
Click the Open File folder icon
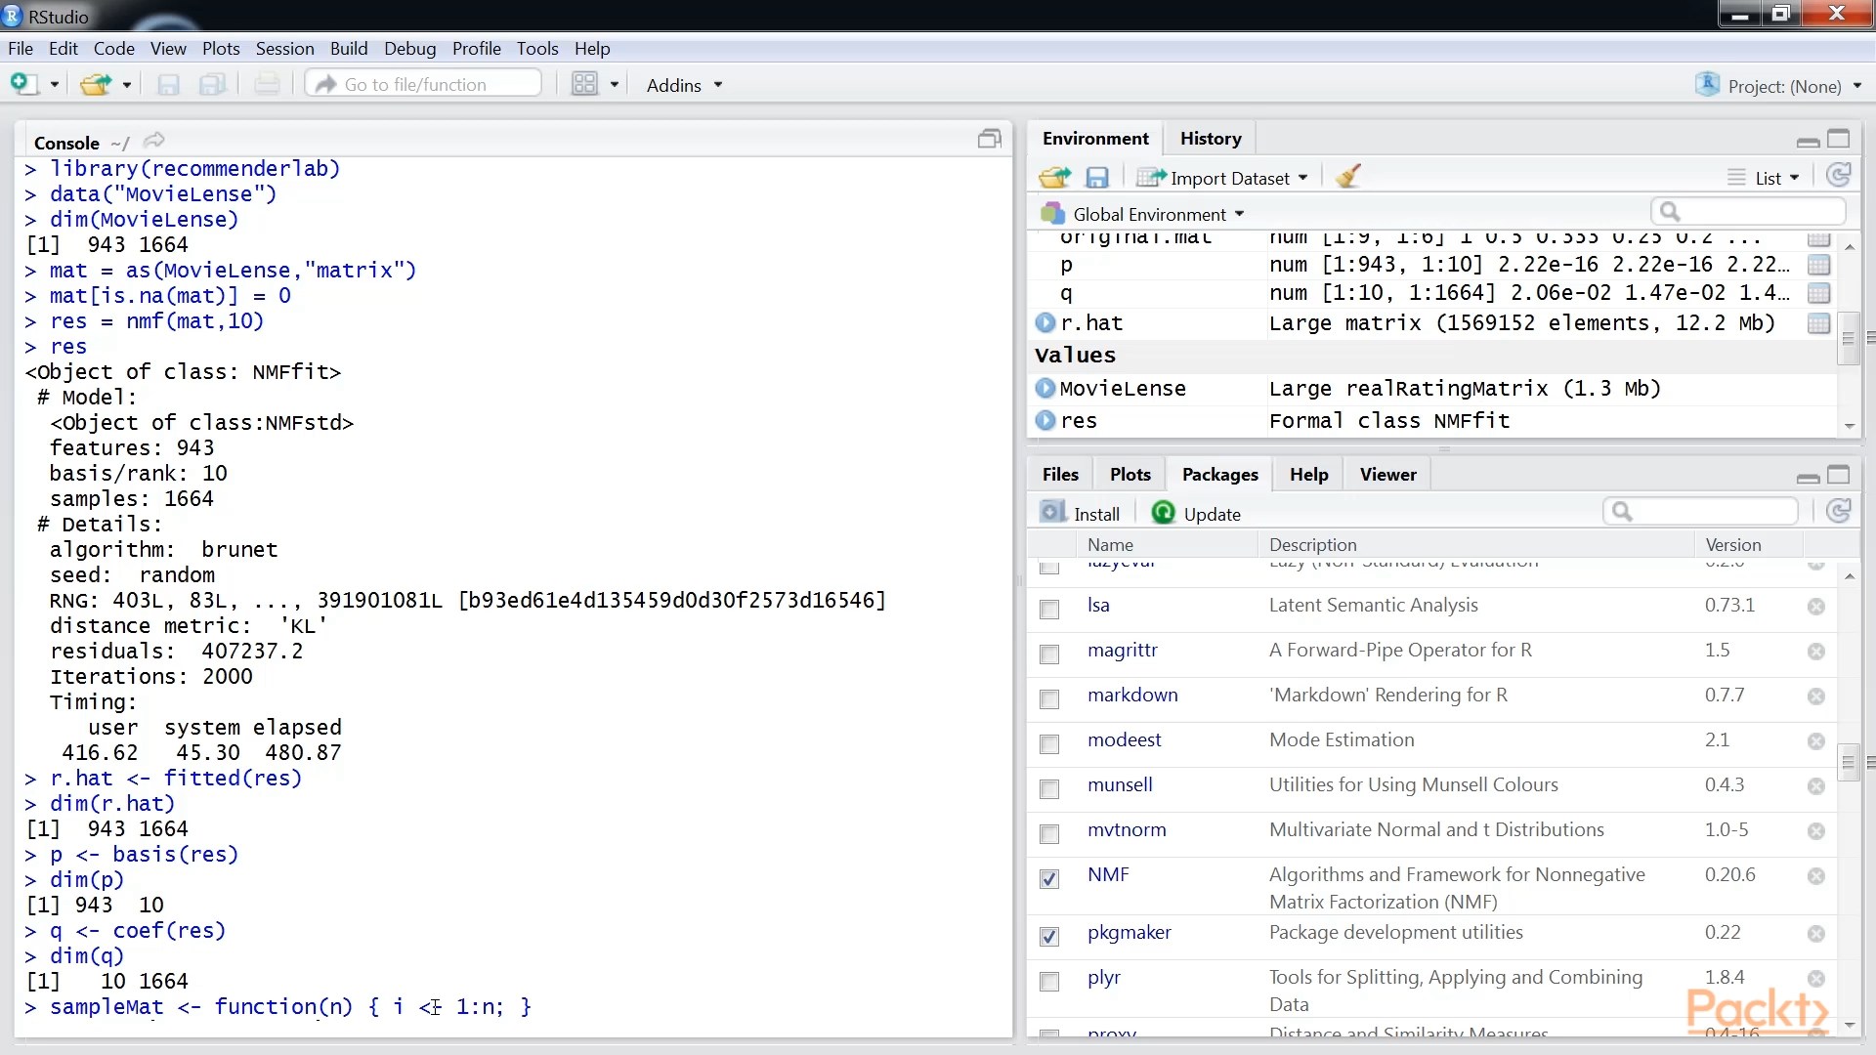[96, 85]
